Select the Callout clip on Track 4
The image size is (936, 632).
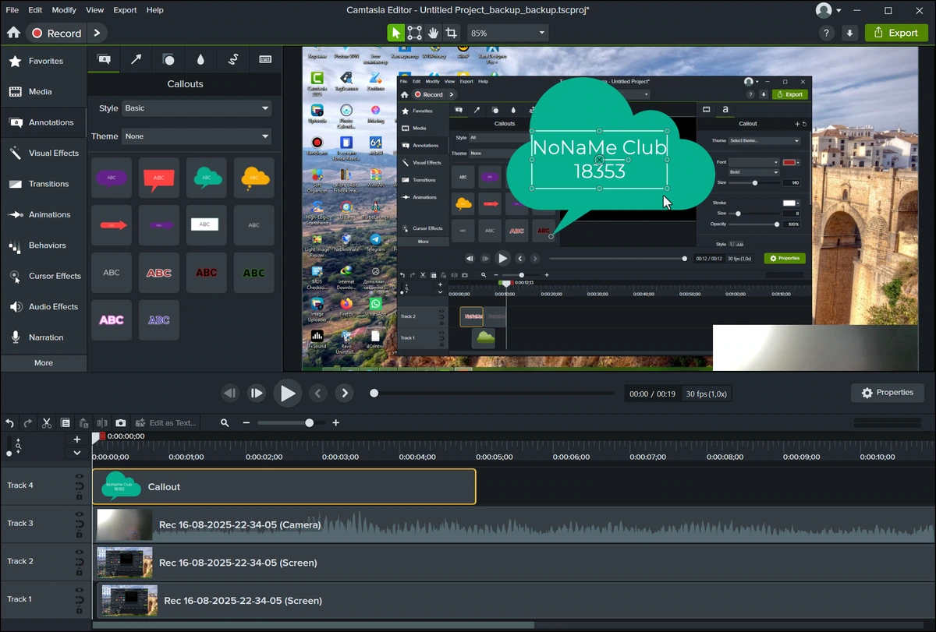click(284, 486)
